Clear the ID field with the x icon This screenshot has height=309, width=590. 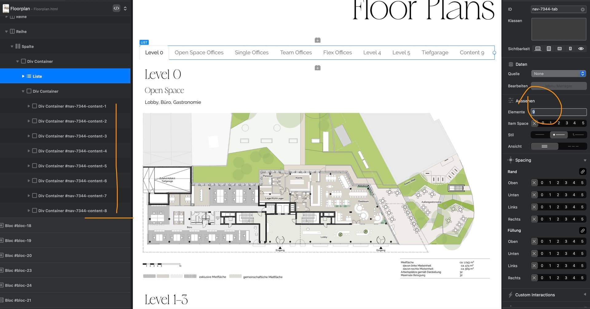(583, 10)
